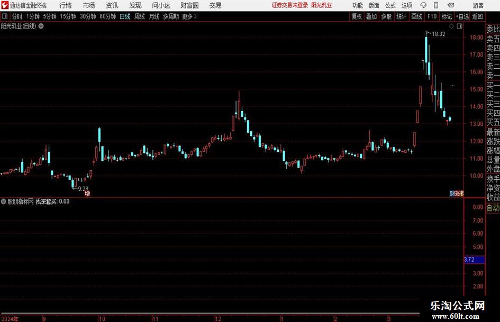The image size is (500, 322).
Task: Switch to the 月线 monthly period
Action: click(154, 16)
